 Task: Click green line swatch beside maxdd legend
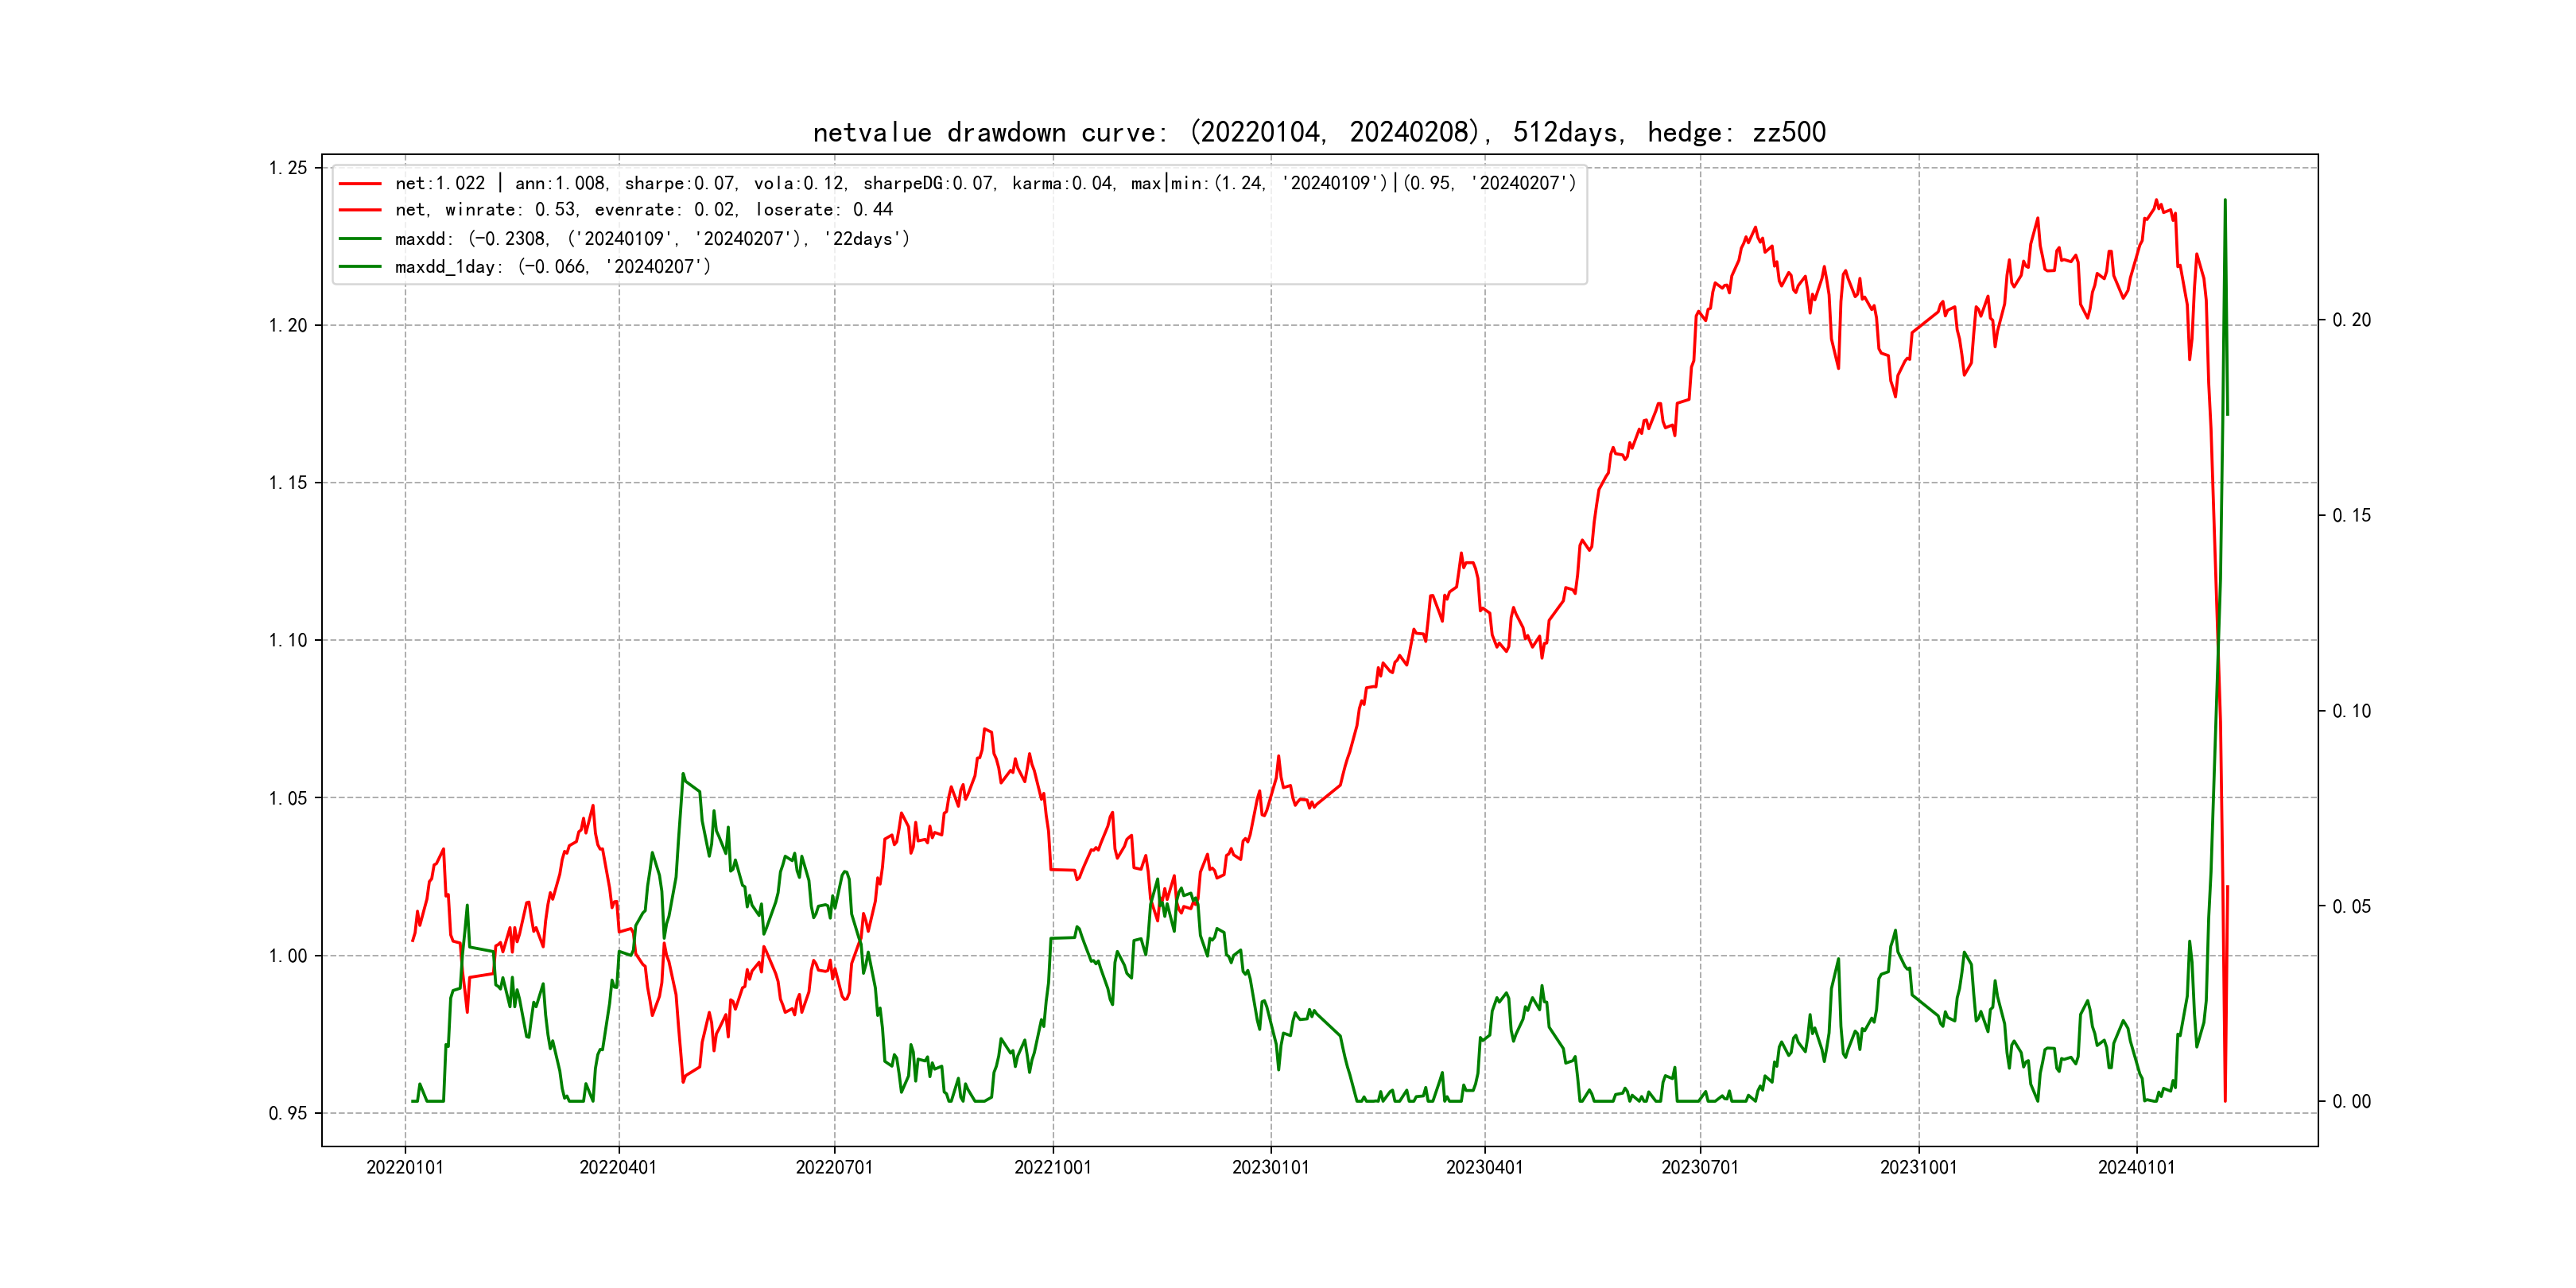coord(360,239)
